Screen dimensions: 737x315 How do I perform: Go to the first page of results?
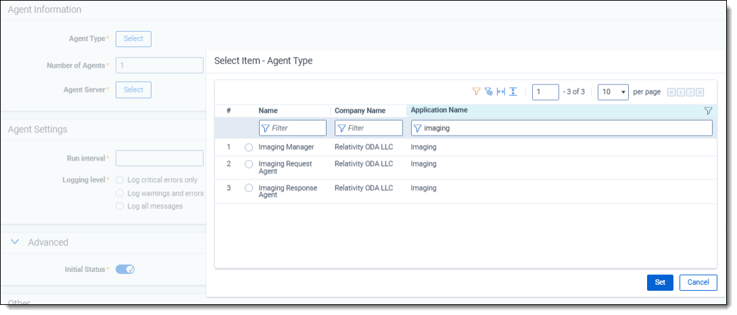671,92
